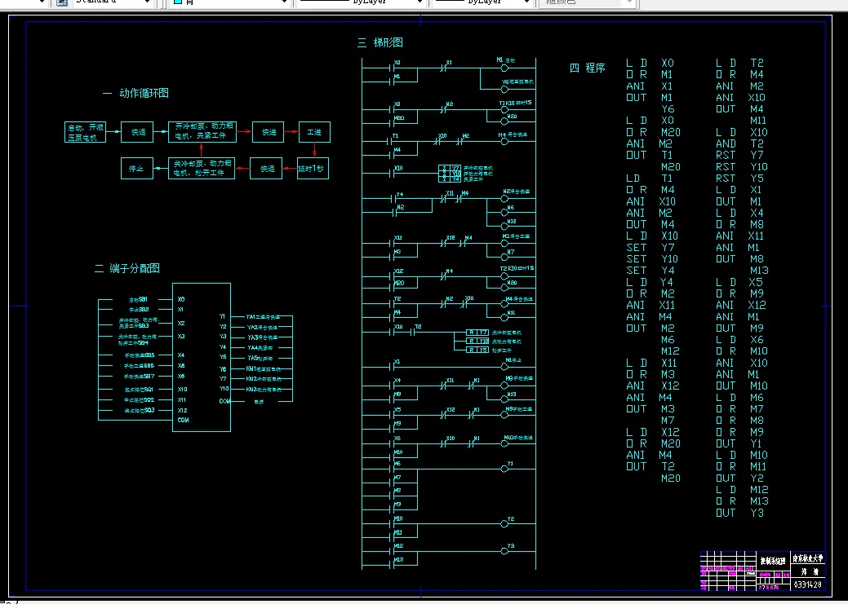The height and width of the screenshot is (604, 848).
Task: Open the Standard text style dropdown
Action: (x=111, y=2)
